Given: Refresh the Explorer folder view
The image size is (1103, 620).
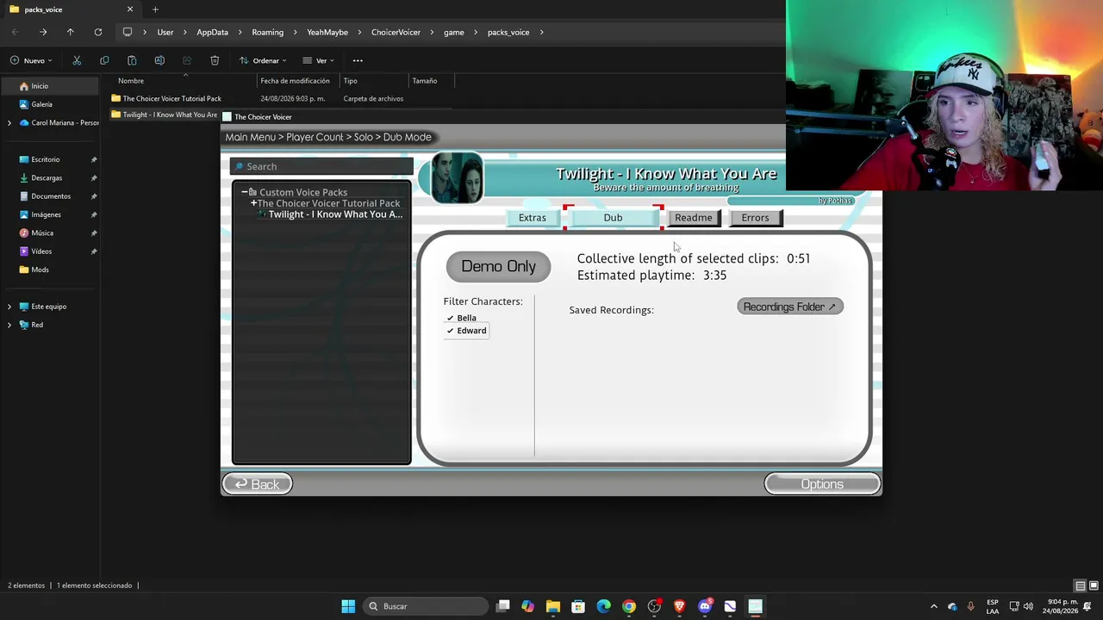Looking at the screenshot, I should (x=98, y=33).
